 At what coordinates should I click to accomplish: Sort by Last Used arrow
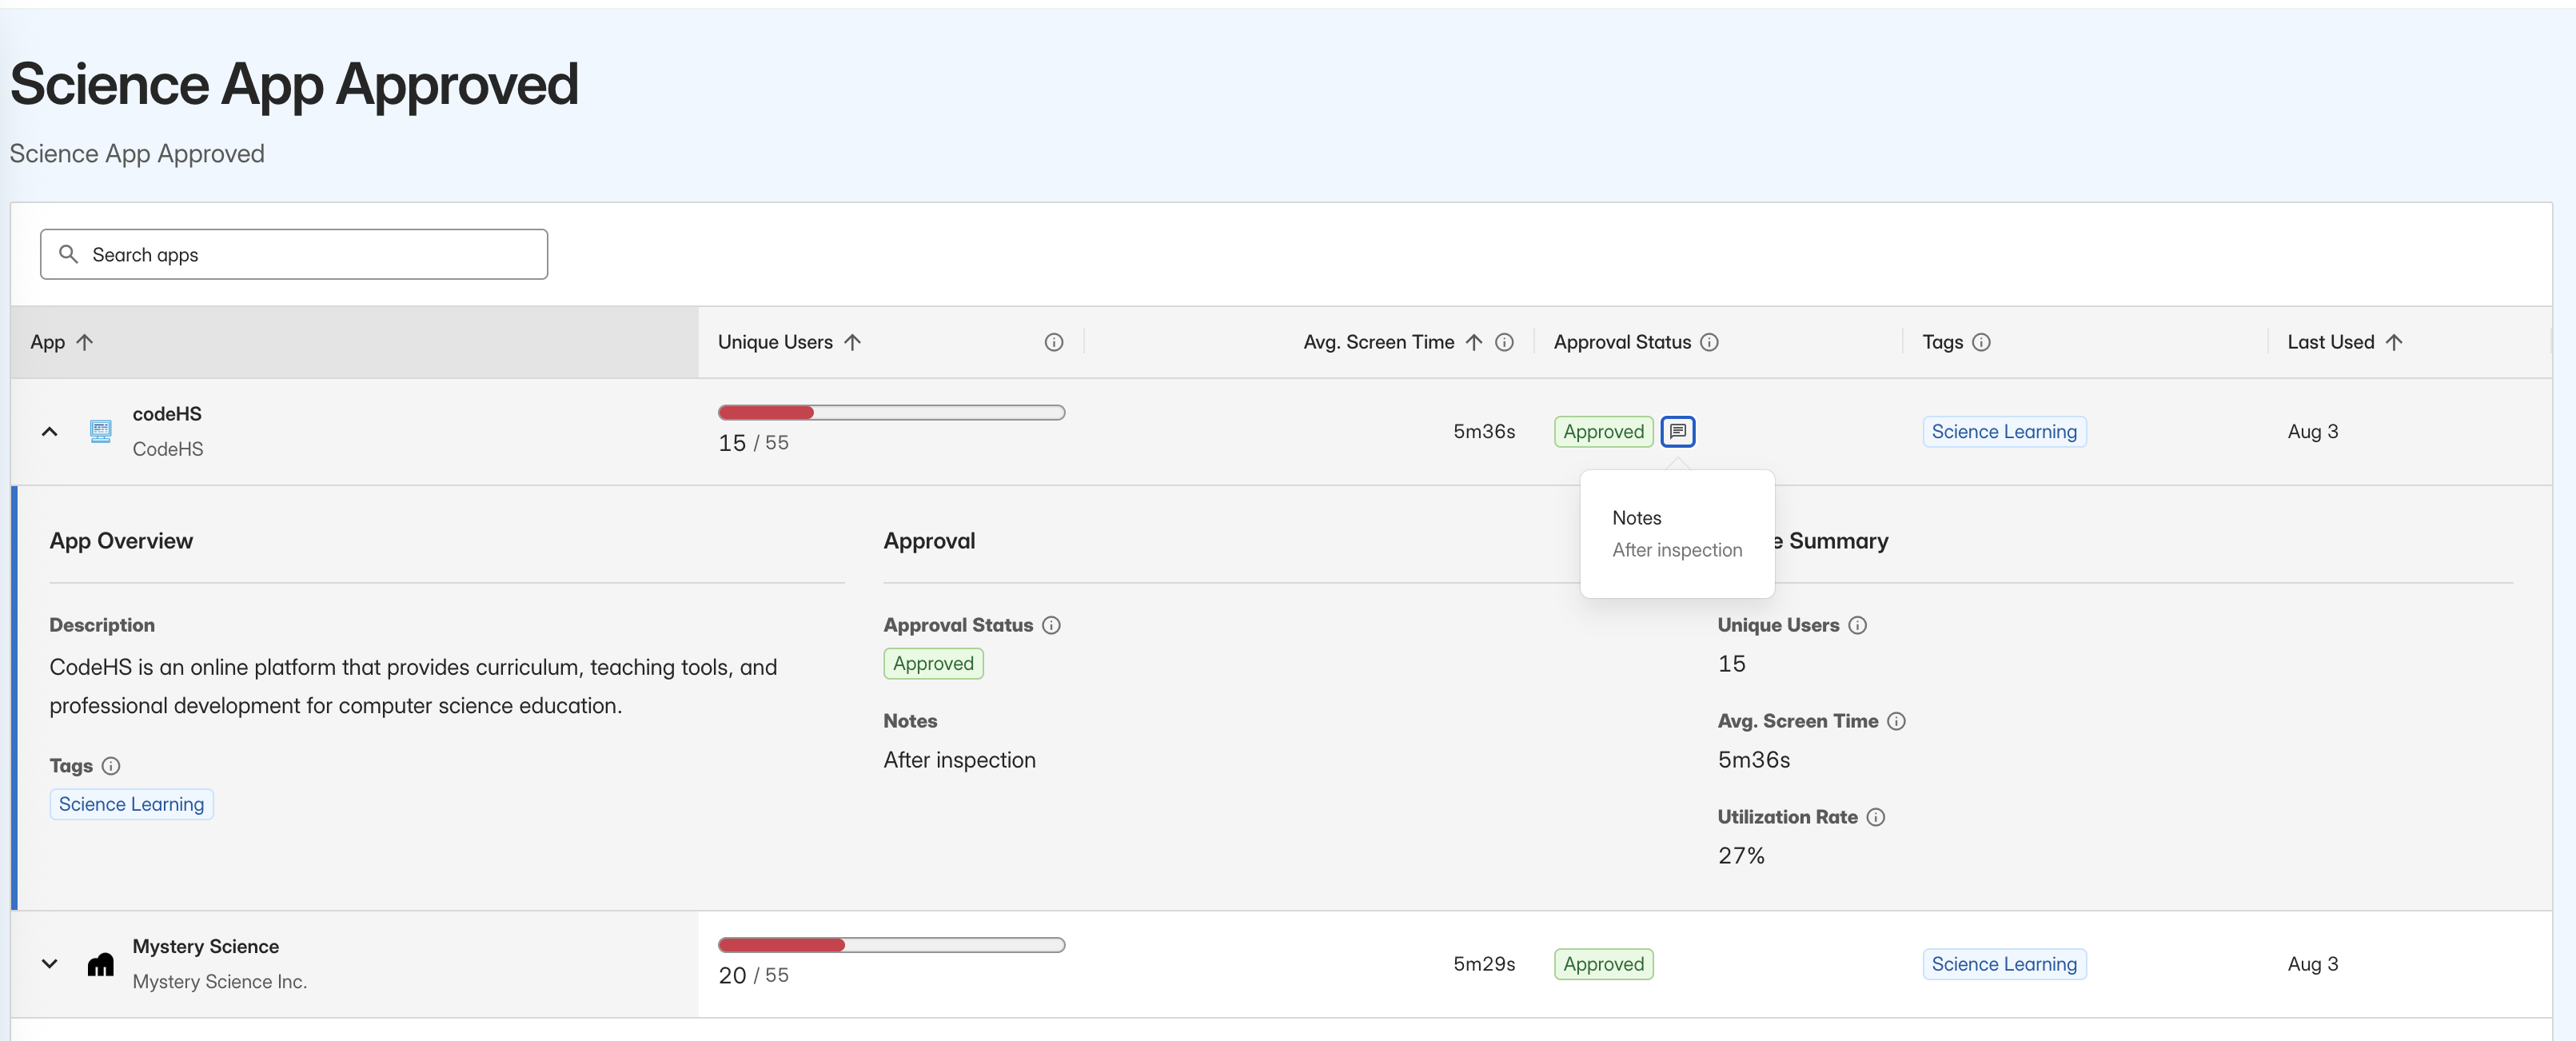coord(2394,342)
